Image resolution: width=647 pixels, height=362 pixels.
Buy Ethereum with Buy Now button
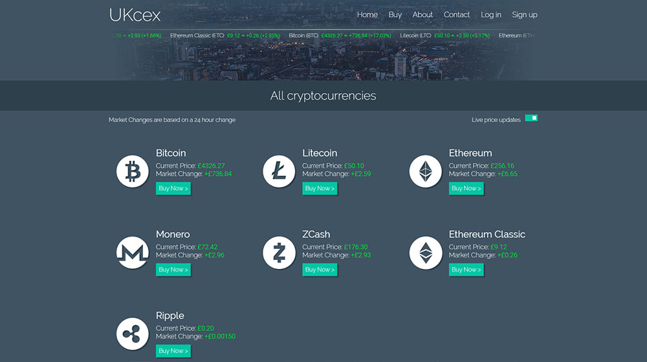coord(466,188)
